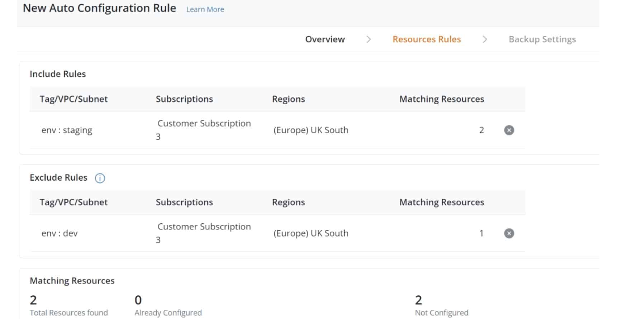This screenshot has height=319, width=617.
Task: Click the Already Configured label
Action: (168, 313)
